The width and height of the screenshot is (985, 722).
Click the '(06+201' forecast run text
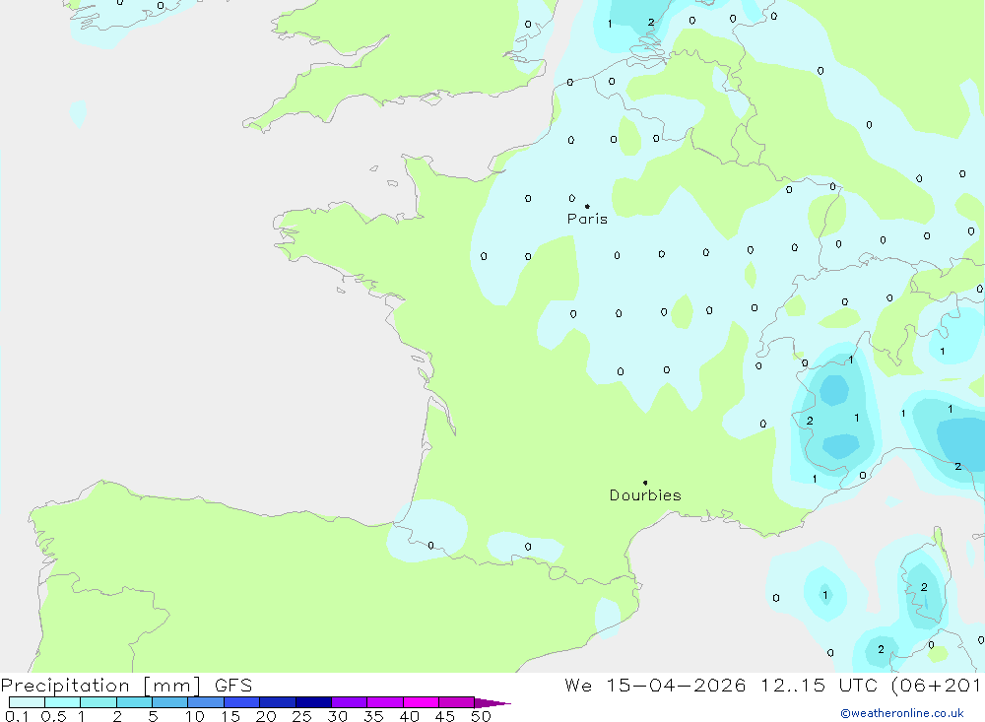[937, 685]
